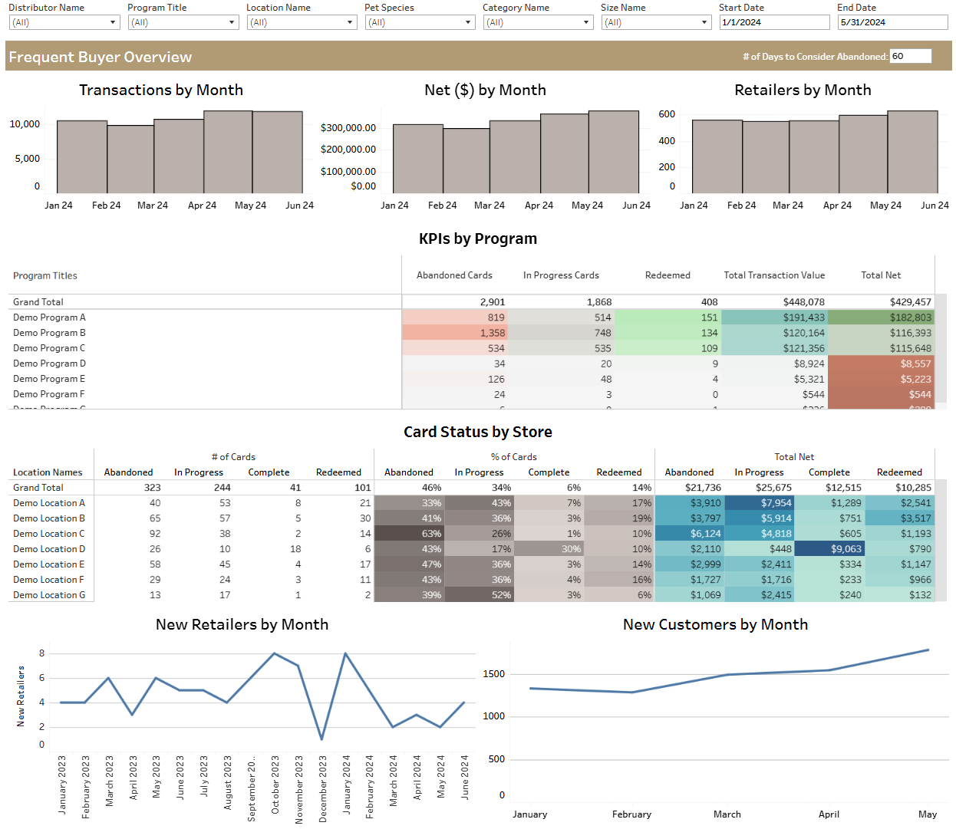Viewport: 956px width, 829px height.
Task: Expand the Size Name filter dropdown
Action: pos(656,22)
